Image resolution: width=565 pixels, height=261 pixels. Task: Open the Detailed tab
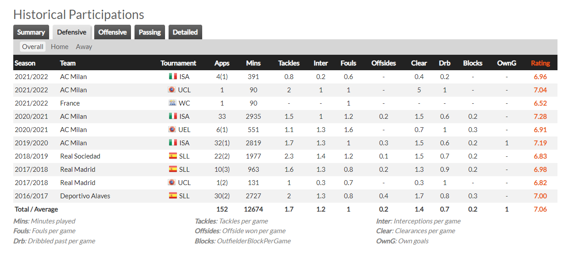[x=185, y=32]
